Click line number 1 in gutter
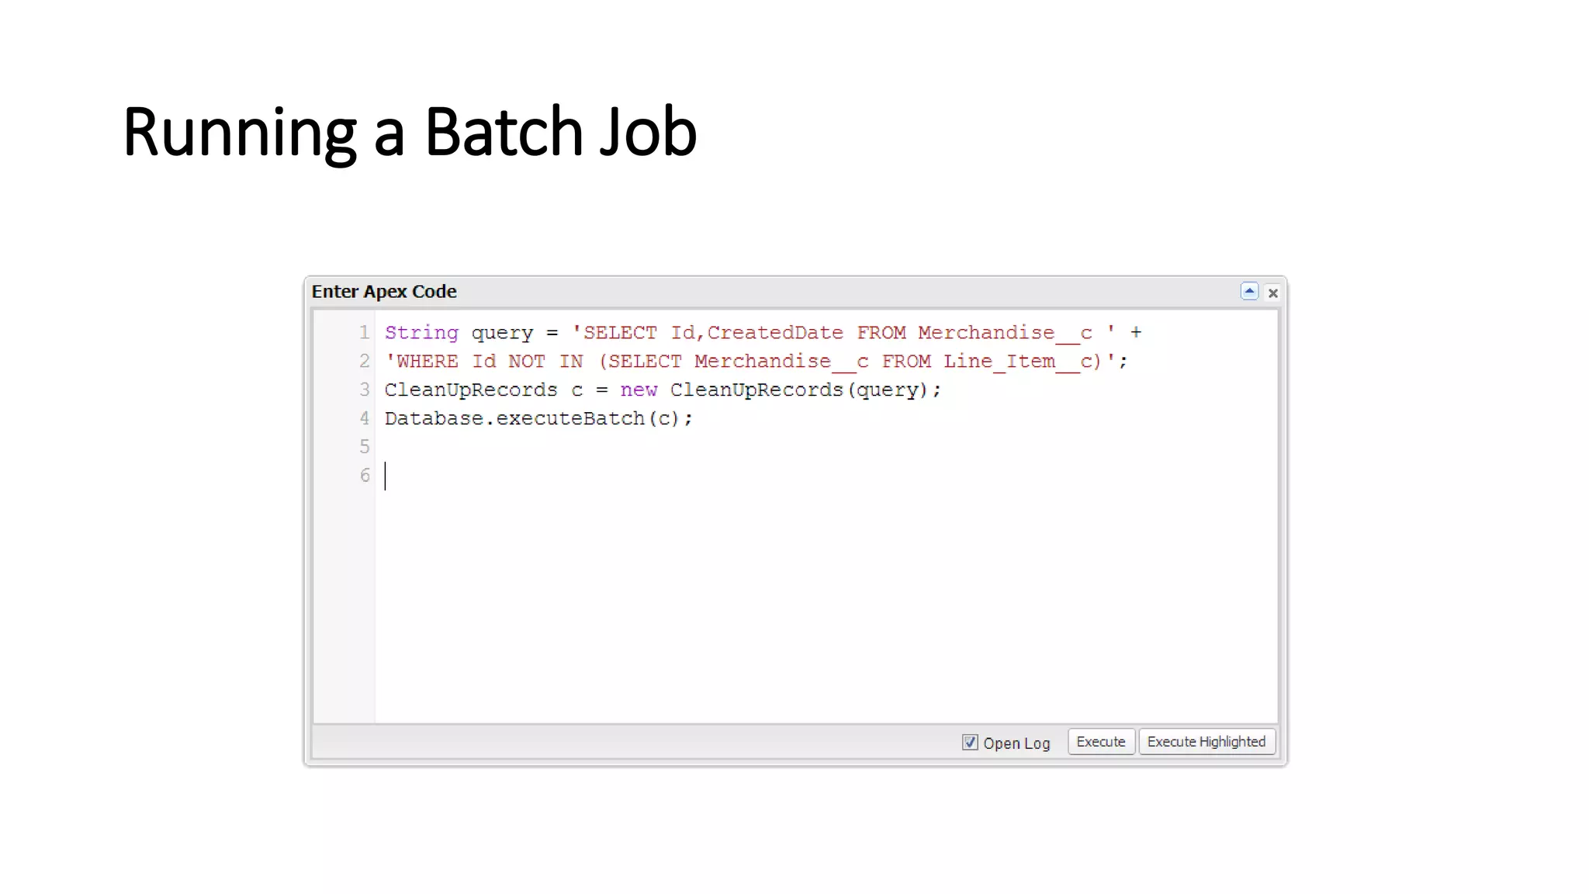The image size is (1589, 894). point(364,333)
